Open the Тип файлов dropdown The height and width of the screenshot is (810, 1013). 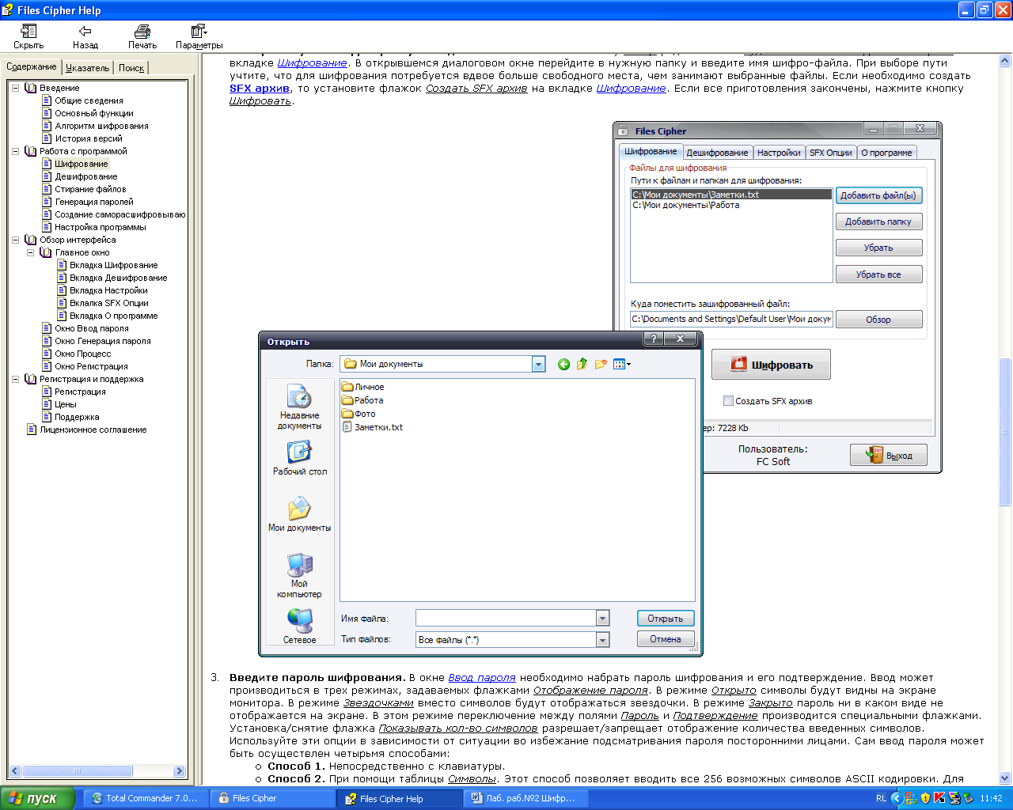(x=602, y=639)
